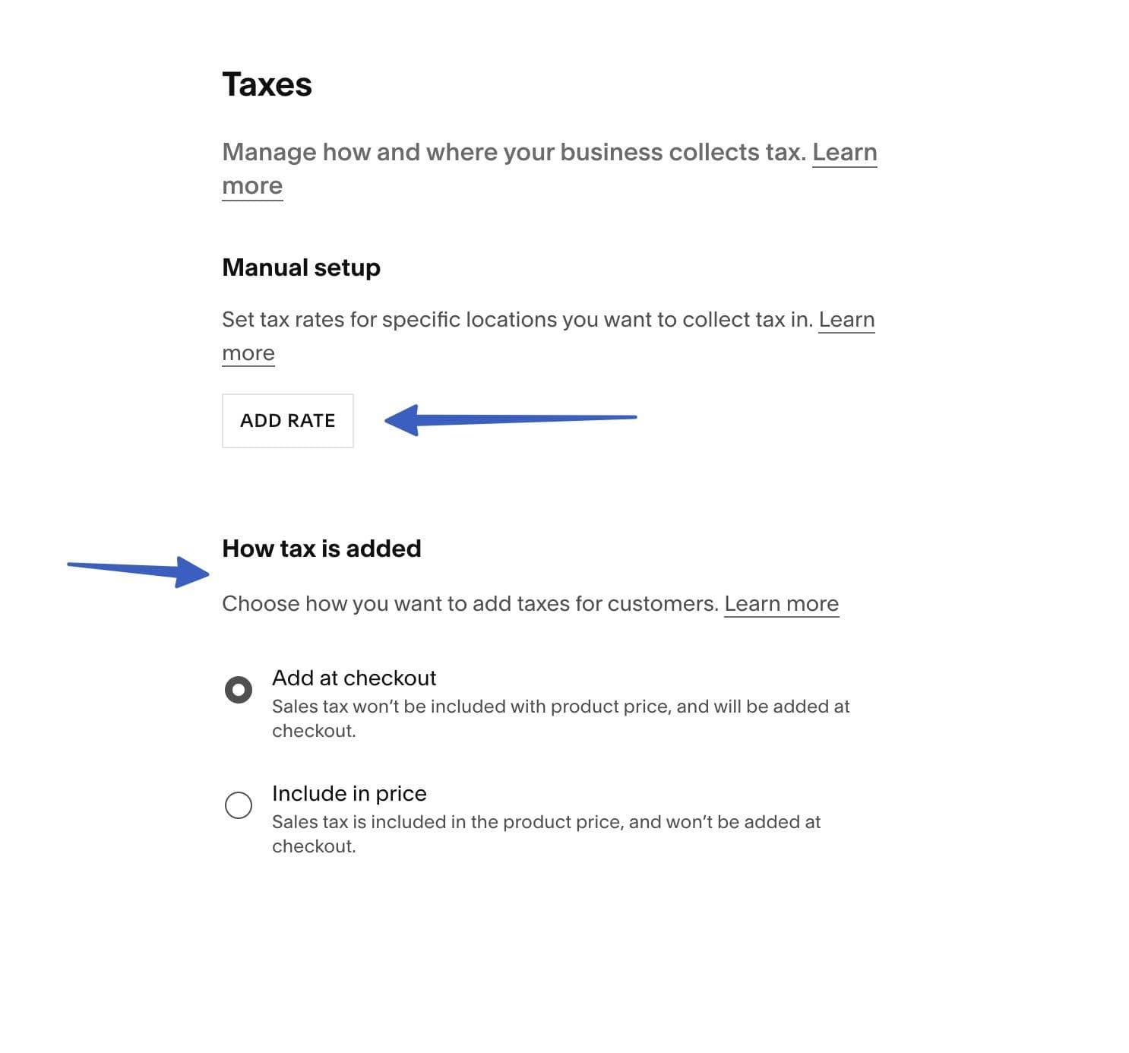Click the ADD RATE button
Image resolution: width=1129 pixels, height=1053 pixels.
point(287,420)
